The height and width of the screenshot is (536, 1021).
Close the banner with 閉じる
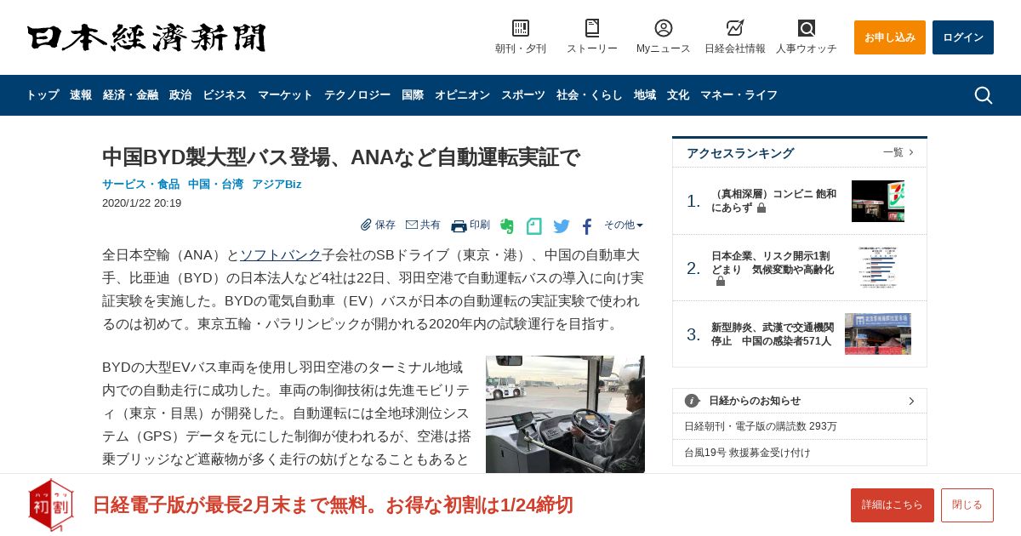(x=967, y=505)
